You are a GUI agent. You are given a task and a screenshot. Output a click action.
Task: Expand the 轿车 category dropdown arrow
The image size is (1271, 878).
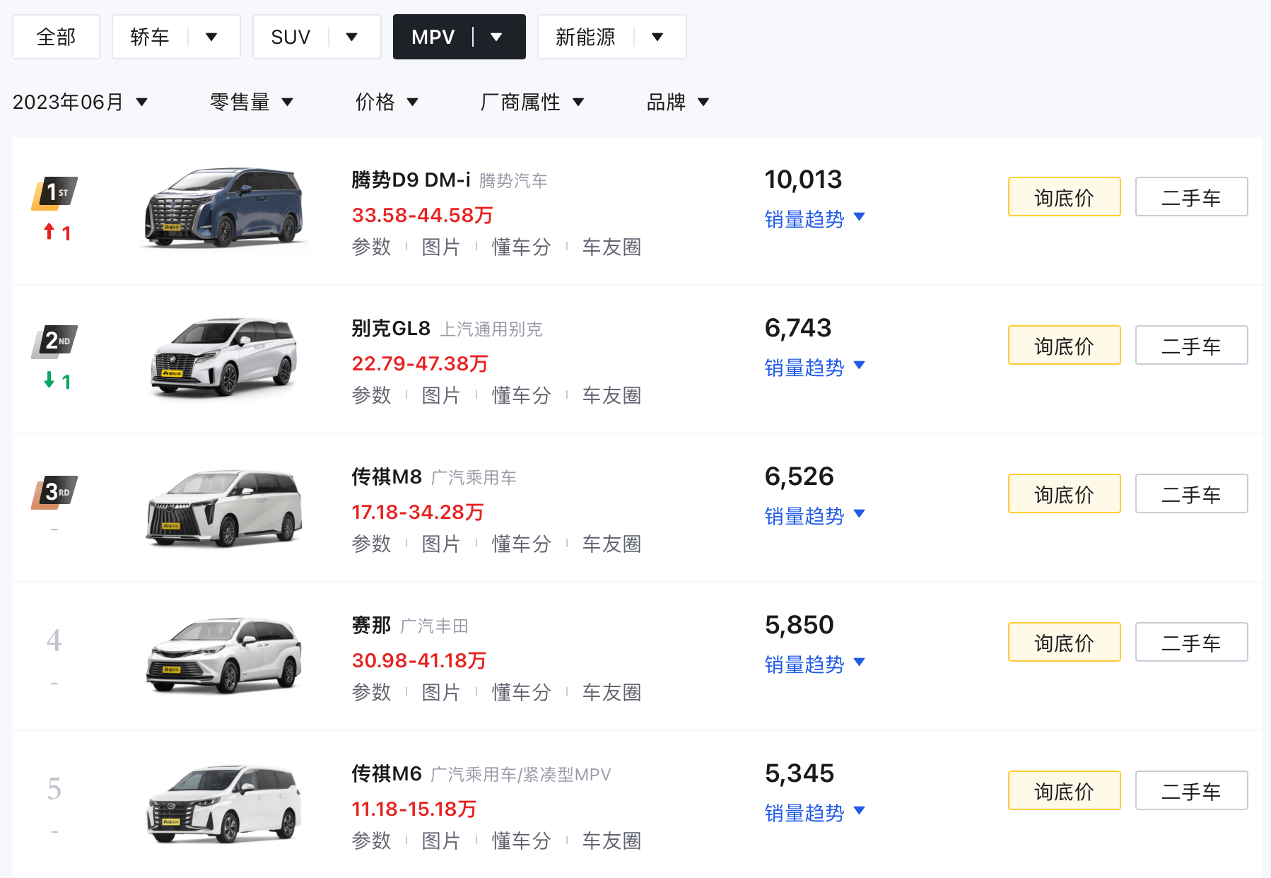(211, 37)
